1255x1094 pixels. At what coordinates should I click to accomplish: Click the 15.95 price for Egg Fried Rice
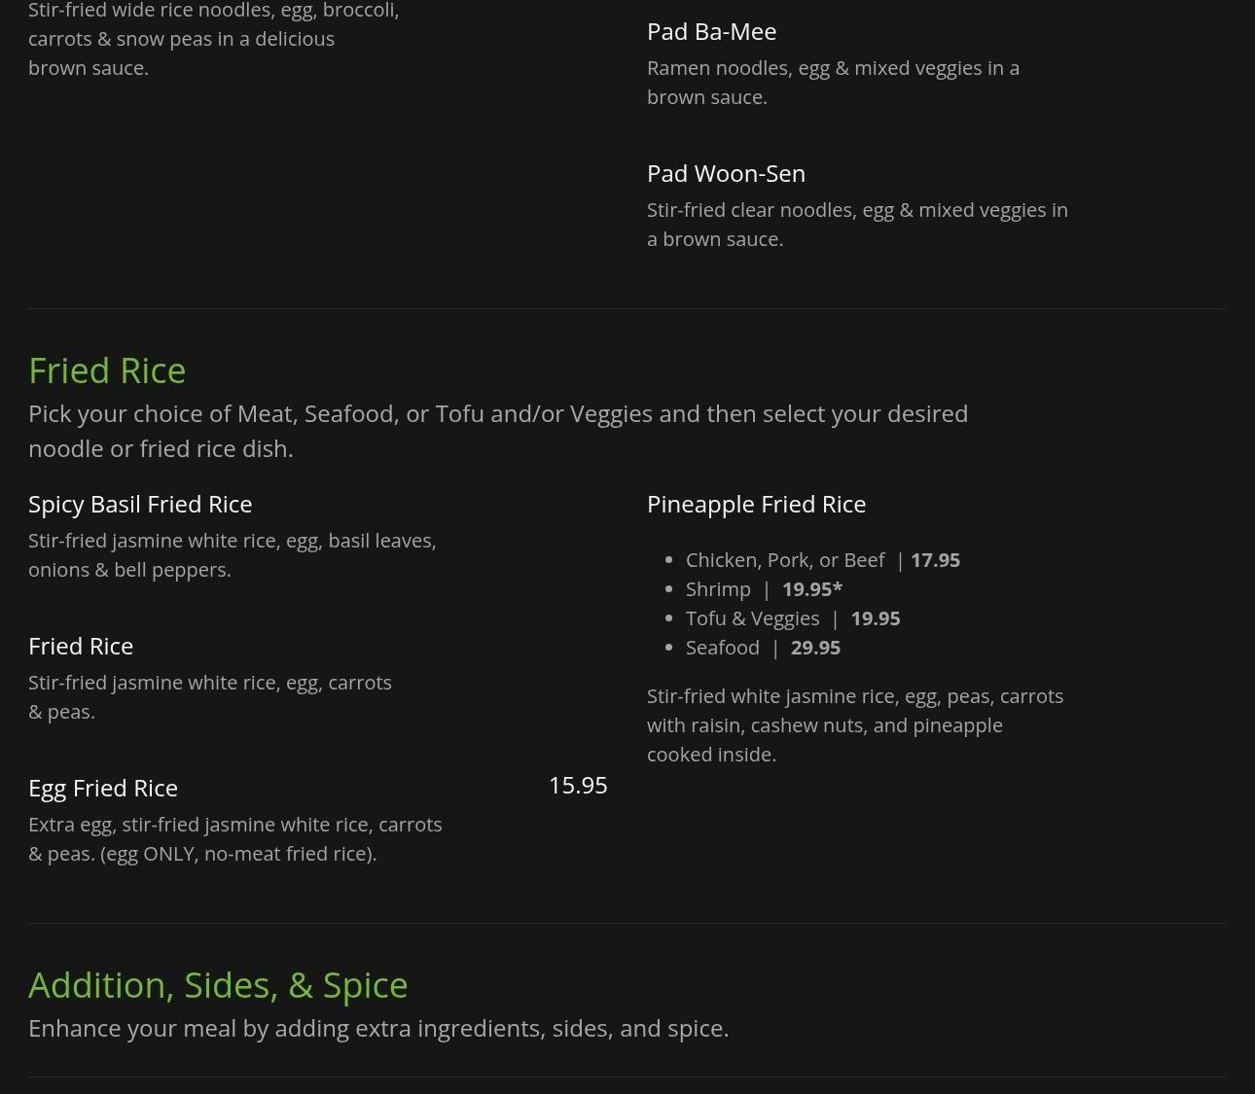pos(578,785)
